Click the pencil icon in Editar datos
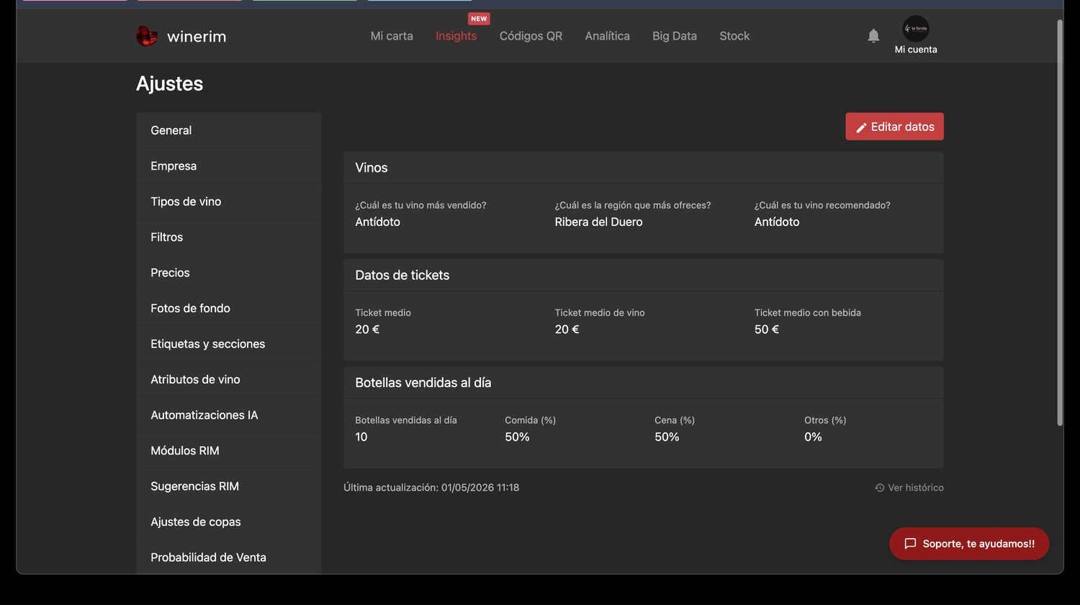This screenshot has height=605, width=1080. (x=861, y=127)
